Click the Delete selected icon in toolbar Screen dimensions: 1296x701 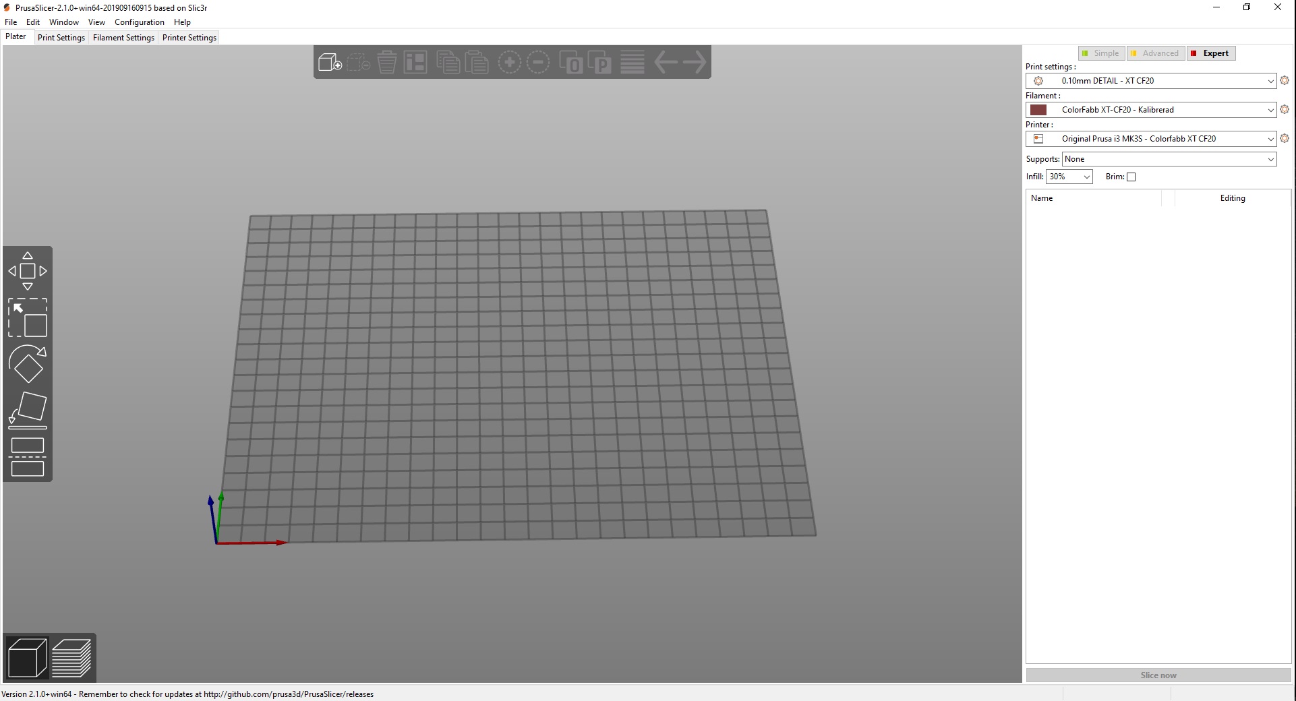(x=359, y=63)
